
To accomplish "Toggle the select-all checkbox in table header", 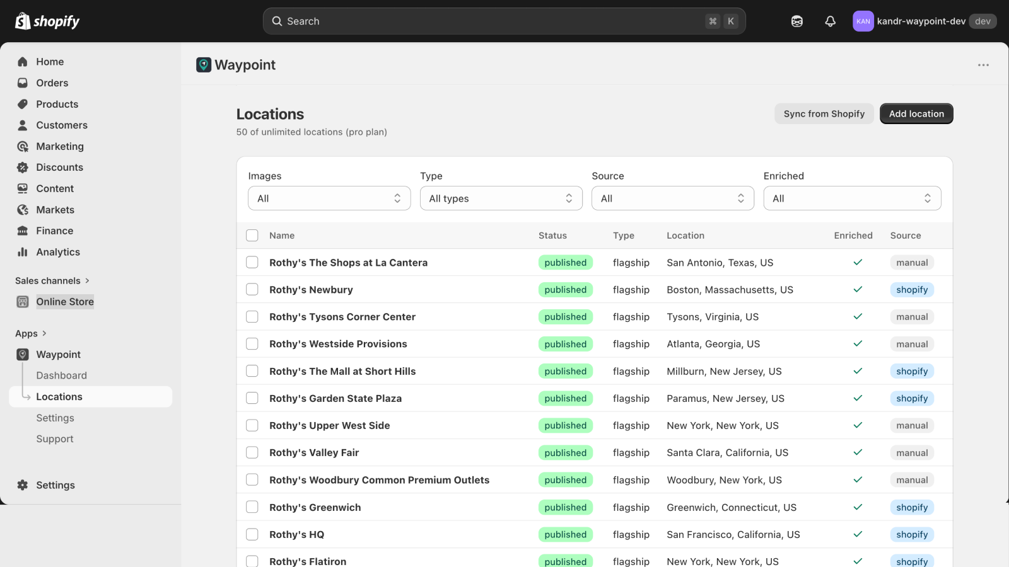I will [252, 236].
